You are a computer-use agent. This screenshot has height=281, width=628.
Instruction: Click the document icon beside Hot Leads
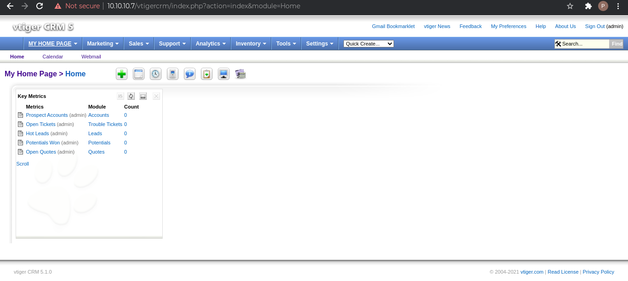20,133
